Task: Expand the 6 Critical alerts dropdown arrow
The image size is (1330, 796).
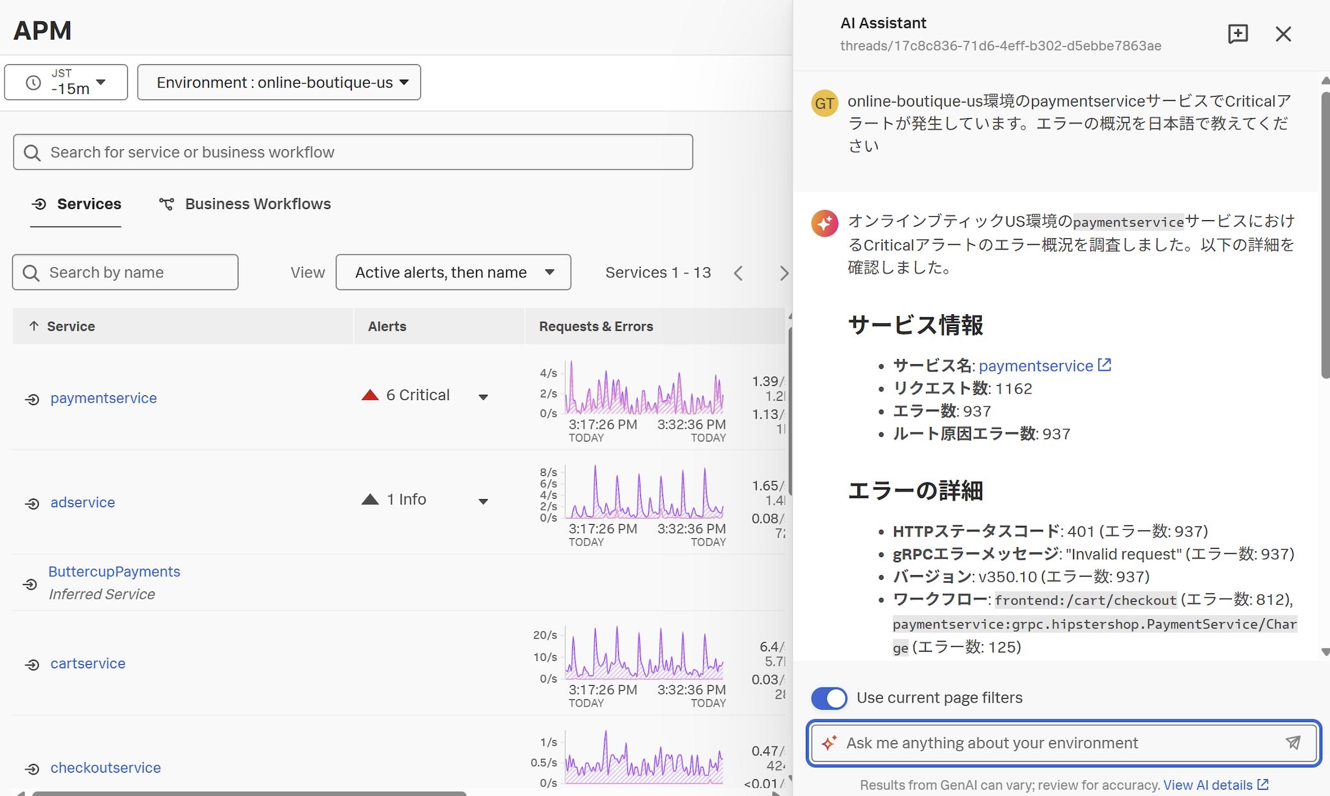Action: click(483, 397)
